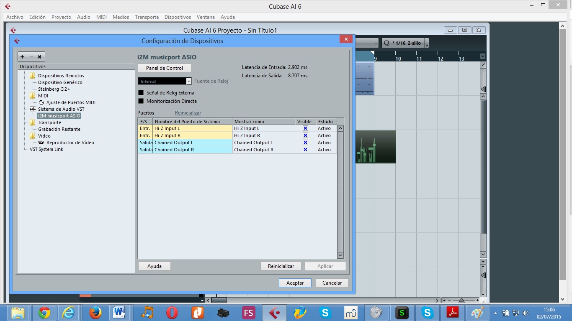Open the 1/16 quantize preset dropdown

point(426,43)
